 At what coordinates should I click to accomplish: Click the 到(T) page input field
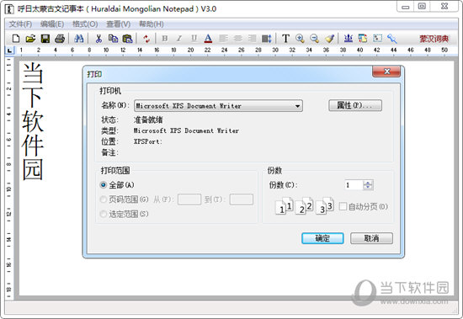(242, 199)
